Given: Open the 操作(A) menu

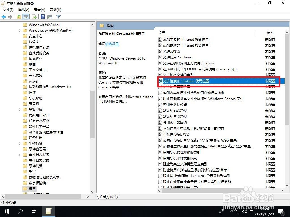Looking at the screenshot, I should coord(24,10).
